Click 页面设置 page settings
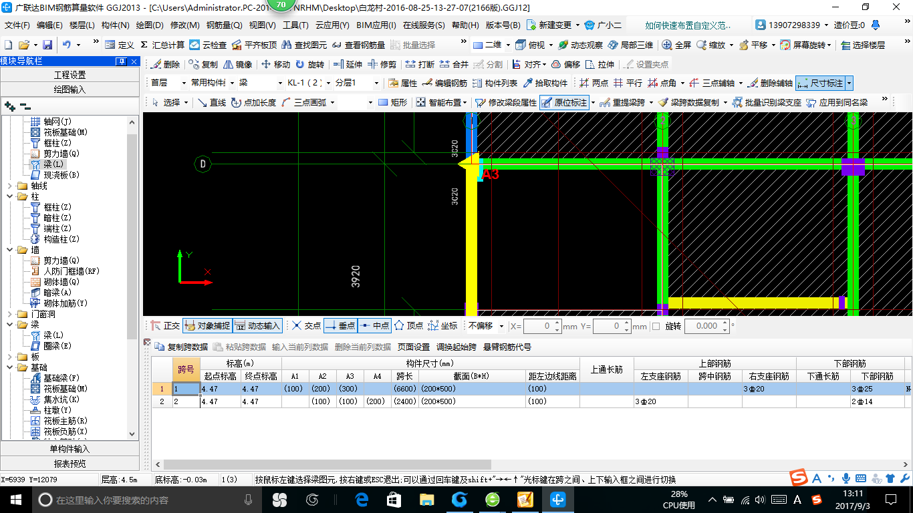Screen dimensions: 913x513 [414, 347]
